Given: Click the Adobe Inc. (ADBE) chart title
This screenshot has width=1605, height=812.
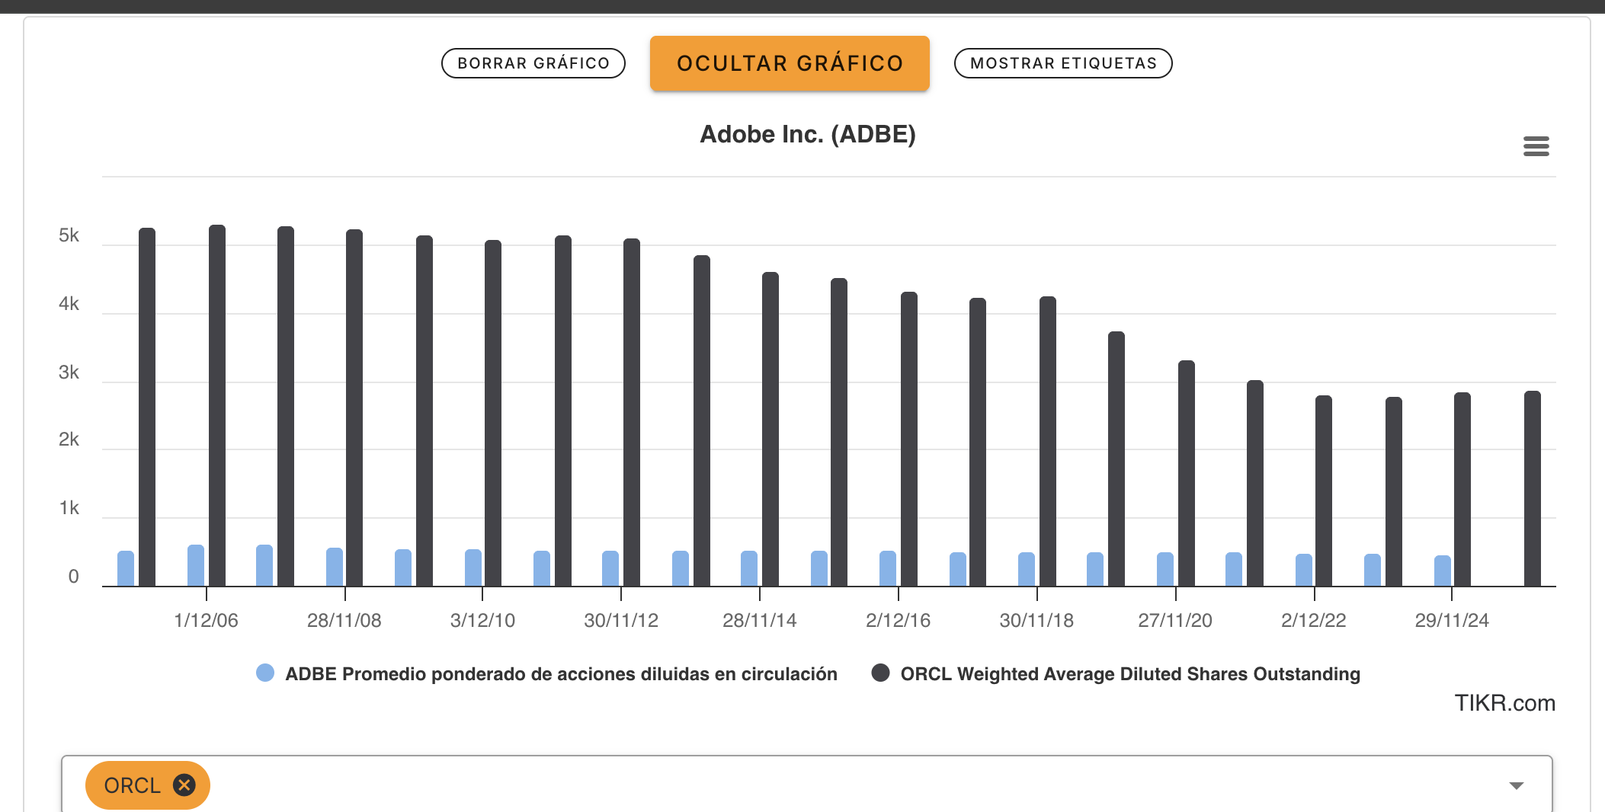Looking at the screenshot, I should click(x=807, y=134).
